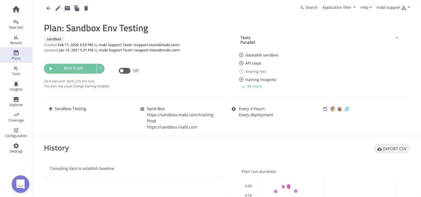Click the https://sandbox.mabl.com Prod URL
The width and height of the screenshot is (421, 197).
tap(172, 127)
